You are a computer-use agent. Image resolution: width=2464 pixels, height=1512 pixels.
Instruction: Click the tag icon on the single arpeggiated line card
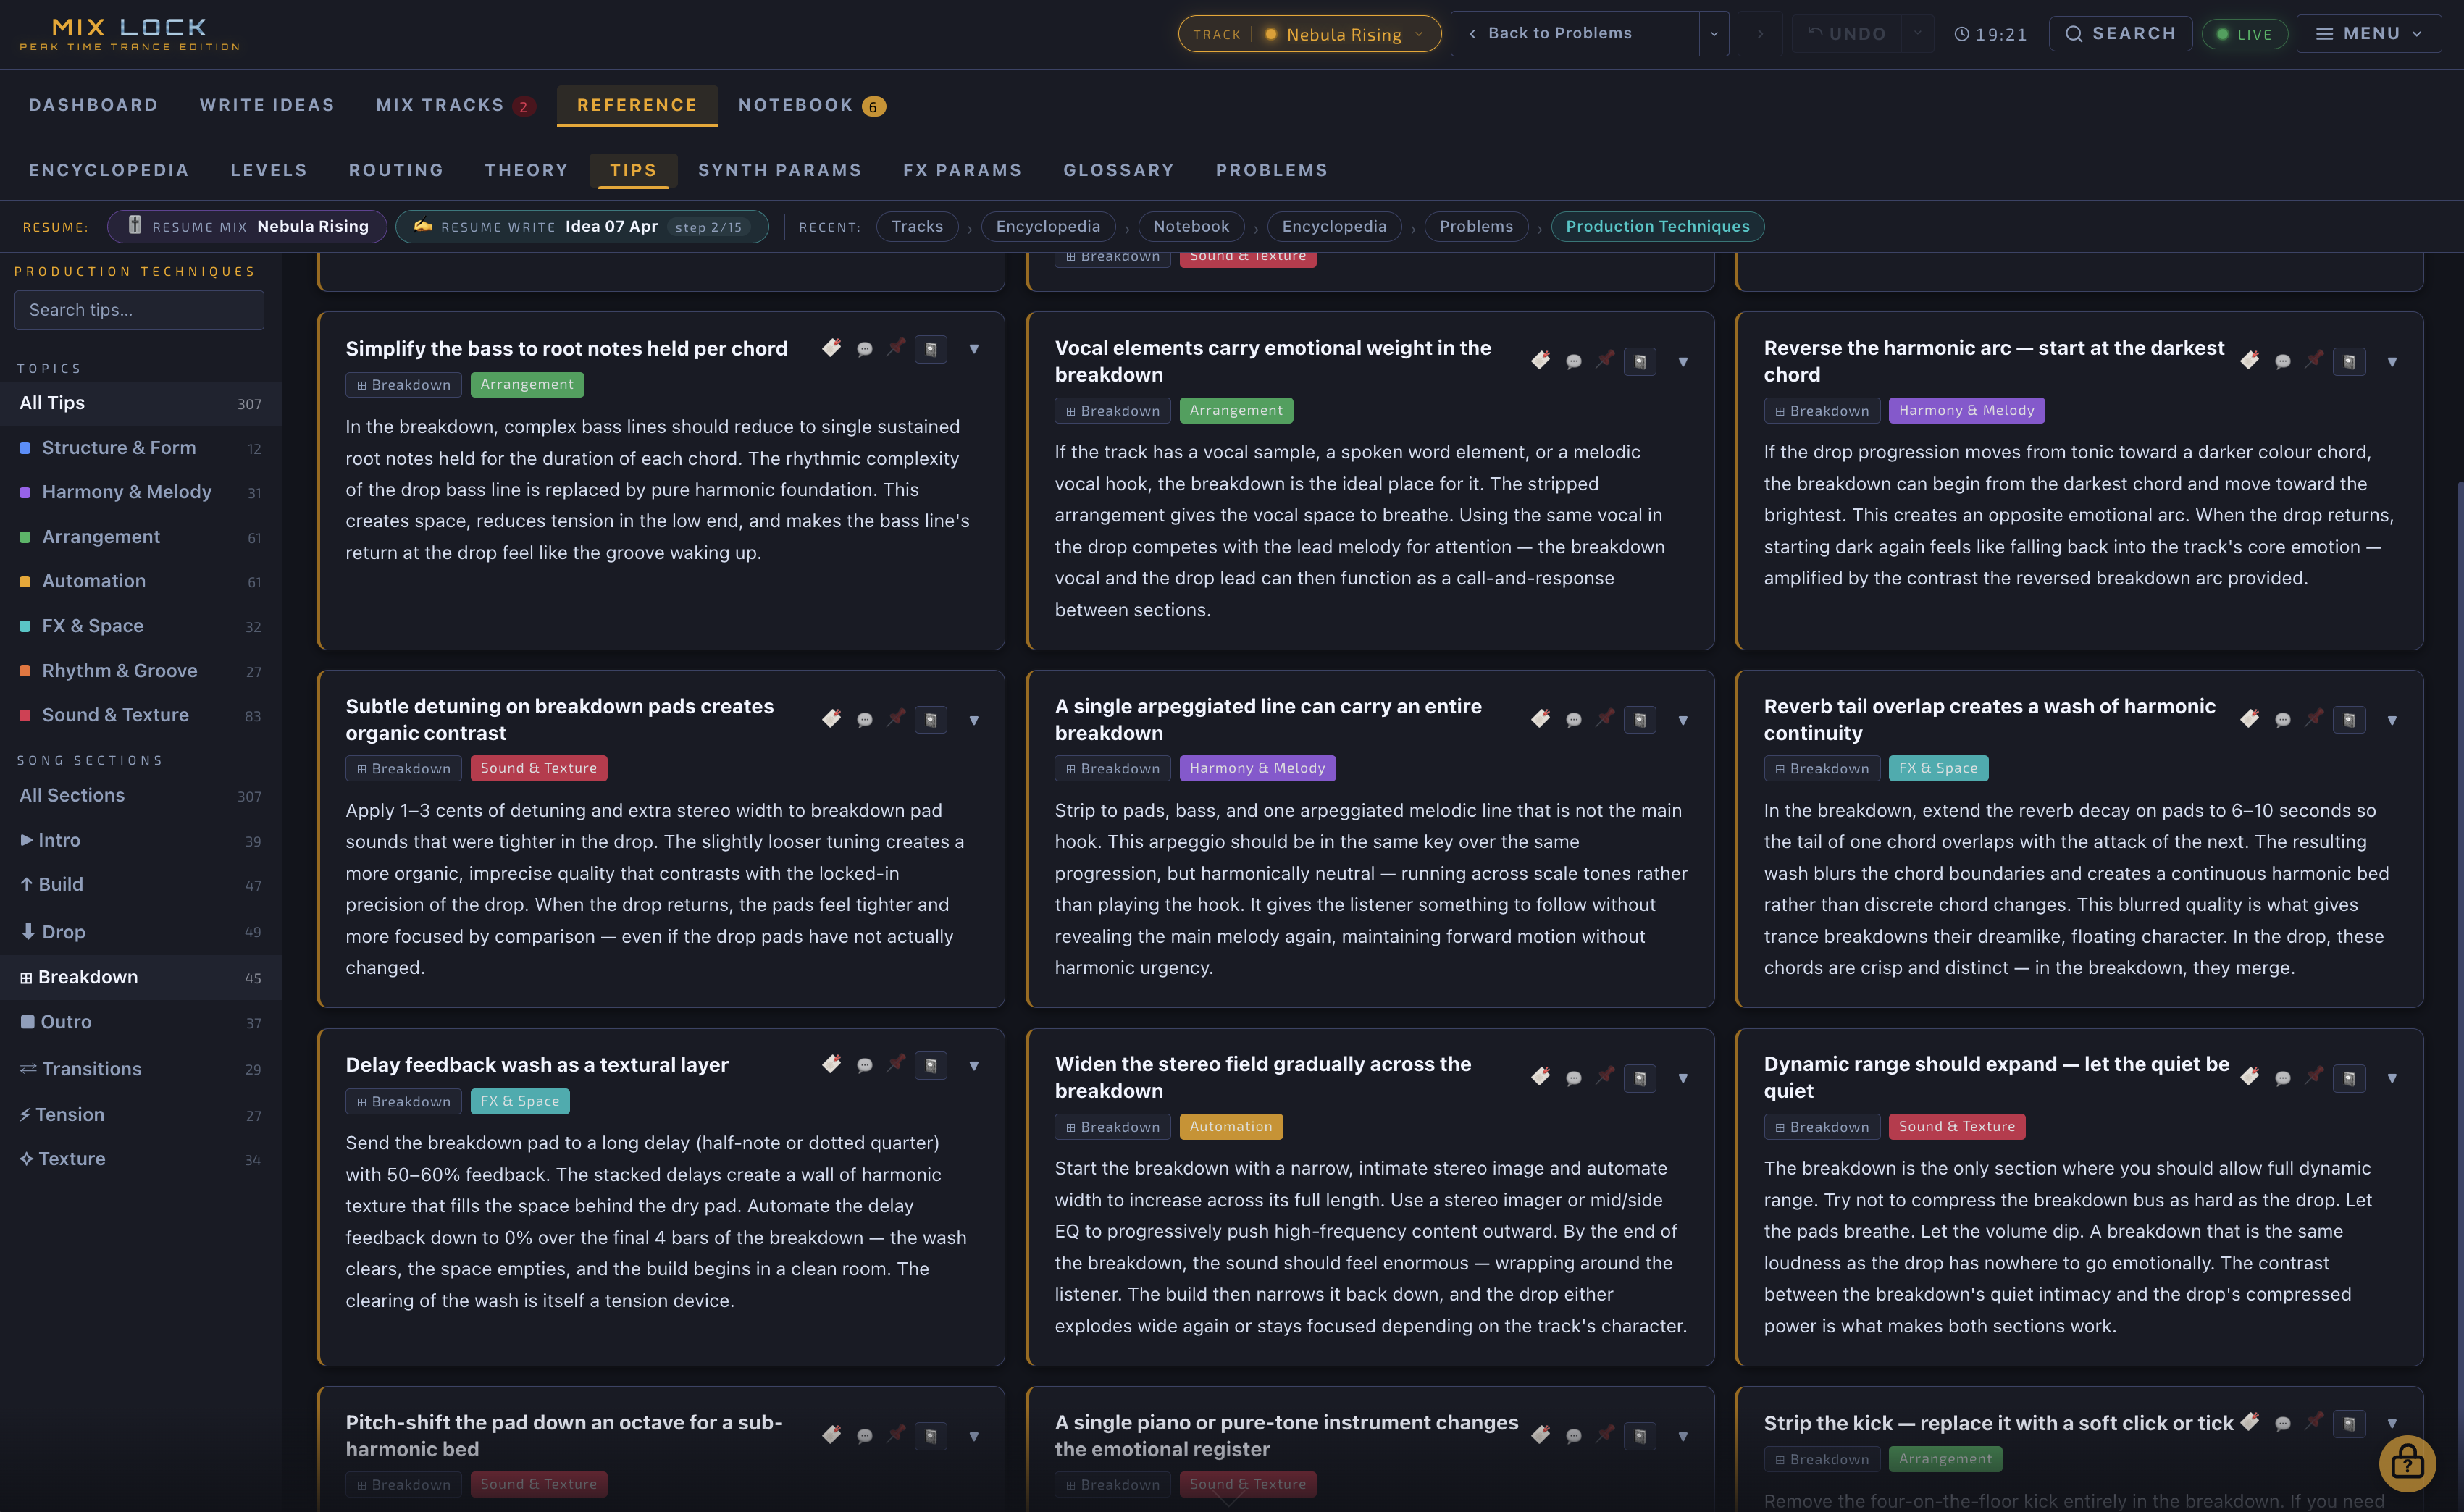click(x=1540, y=719)
